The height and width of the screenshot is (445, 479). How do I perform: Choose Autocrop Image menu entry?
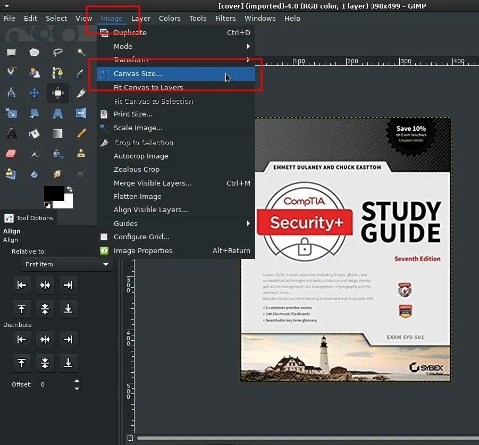176,156
